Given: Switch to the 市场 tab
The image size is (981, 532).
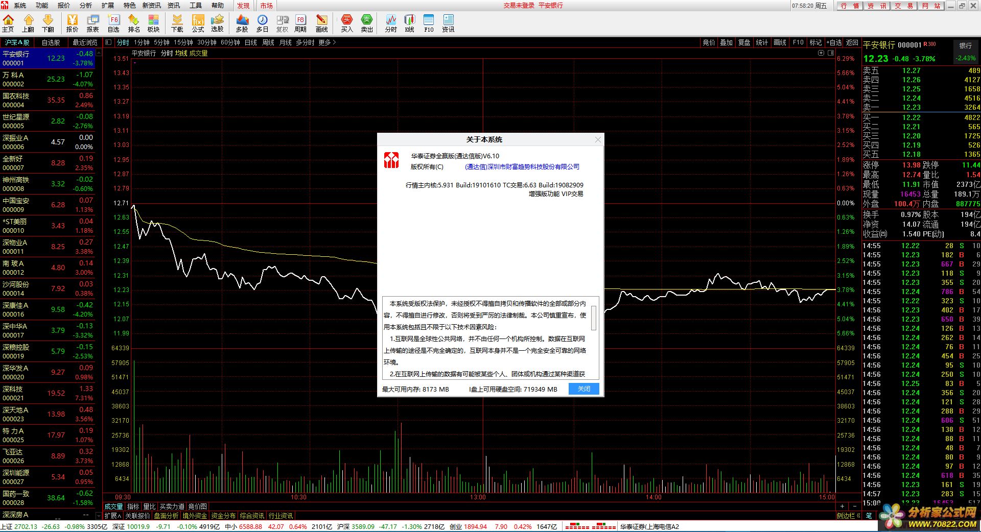Looking at the screenshot, I should (x=266, y=6).
